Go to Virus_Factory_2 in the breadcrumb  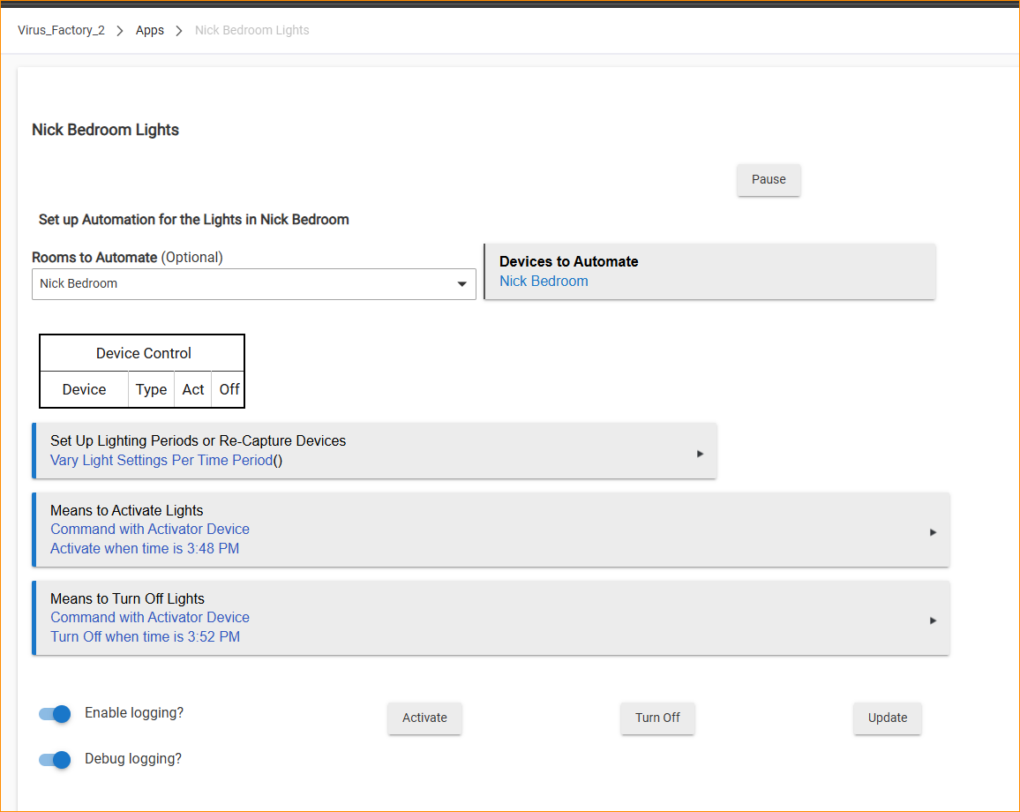tap(61, 30)
